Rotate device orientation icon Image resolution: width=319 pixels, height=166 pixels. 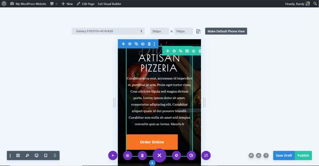[x=198, y=31]
